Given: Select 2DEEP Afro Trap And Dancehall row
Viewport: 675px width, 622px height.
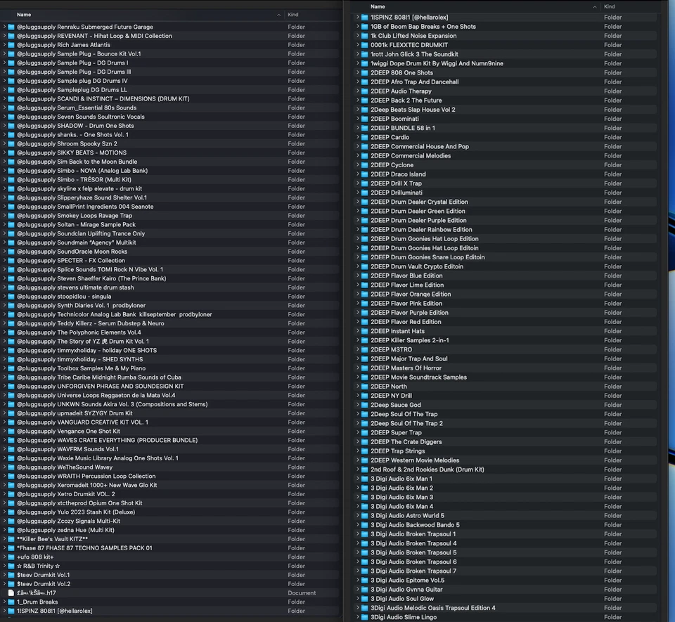Looking at the screenshot, I should [505, 82].
